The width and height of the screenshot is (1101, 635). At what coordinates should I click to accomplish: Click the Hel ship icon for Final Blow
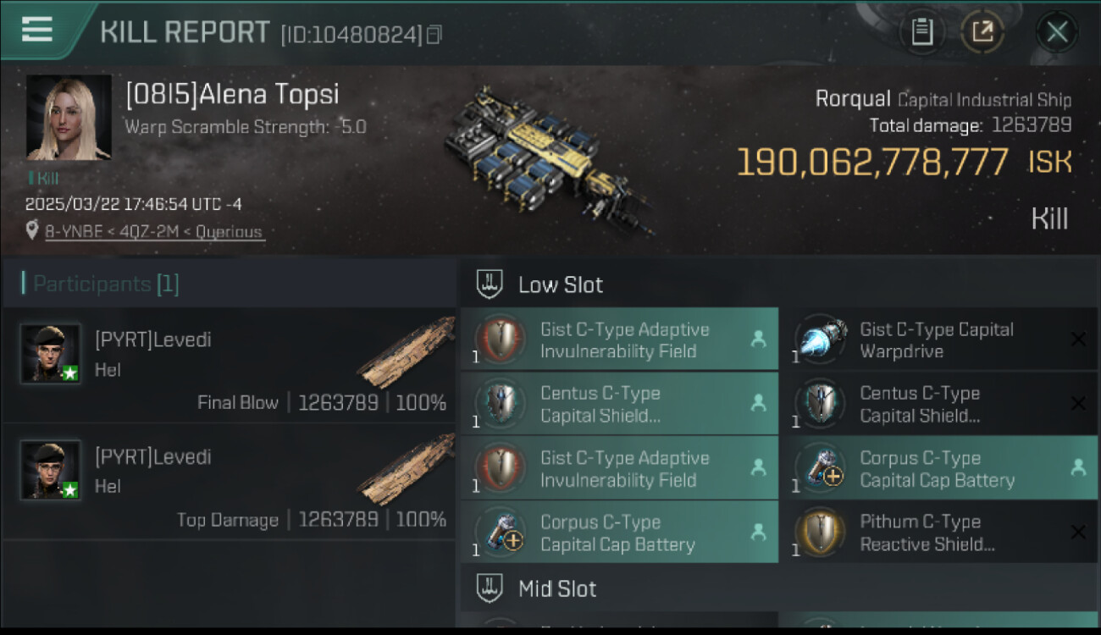tap(407, 351)
